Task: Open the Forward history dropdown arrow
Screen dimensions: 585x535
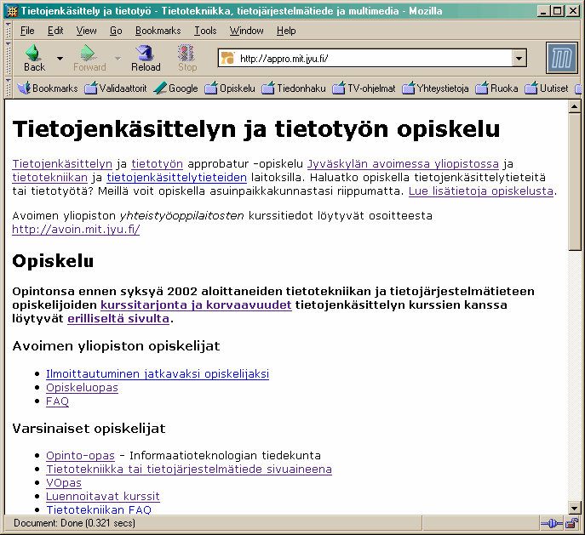Action: 118,59
